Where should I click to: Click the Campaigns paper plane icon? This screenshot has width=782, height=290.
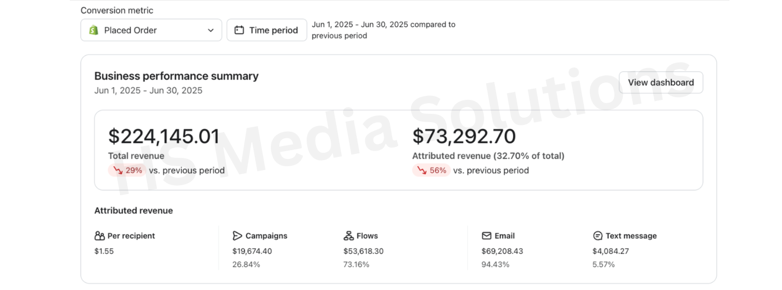tap(237, 236)
